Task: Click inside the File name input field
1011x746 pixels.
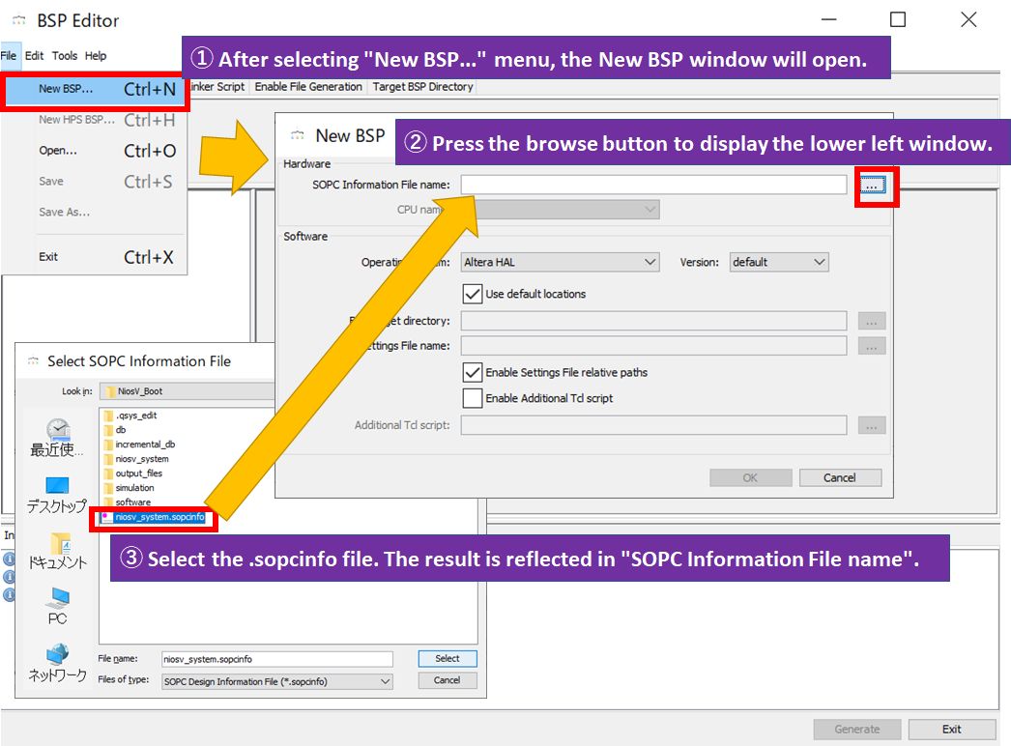Action: [275, 659]
